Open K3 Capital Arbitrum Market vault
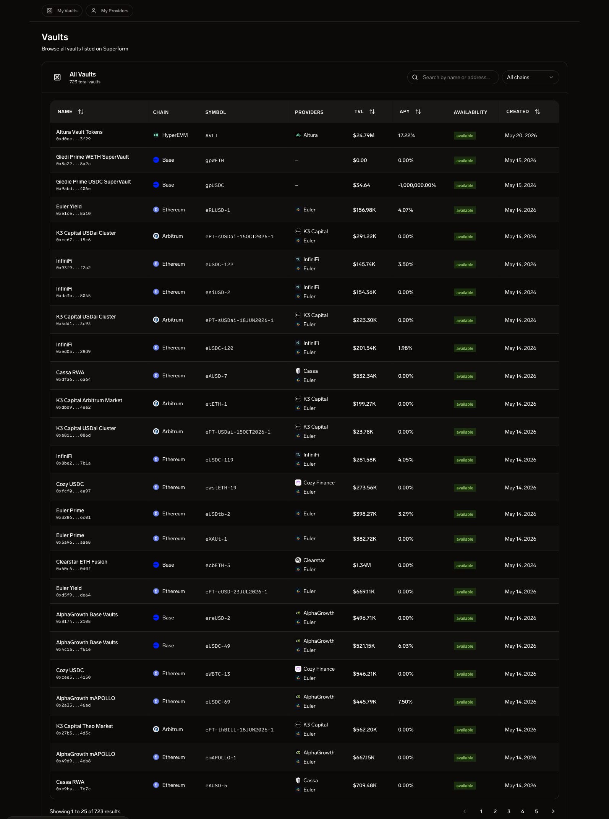Screen dimensions: 609x819 coord(89,400)
